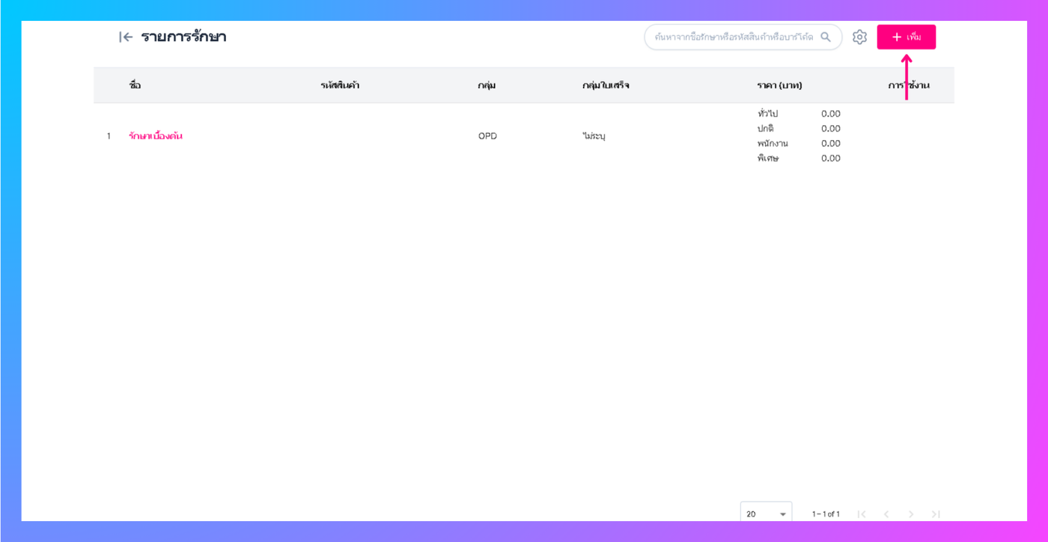Click the พนักงาน price row
The width and height of the screenshot is (1048, 542).
click(x=799, y=143)
